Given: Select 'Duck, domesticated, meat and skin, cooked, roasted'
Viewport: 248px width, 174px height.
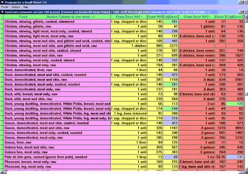Looking at the screenshot, I should [57, 75].
